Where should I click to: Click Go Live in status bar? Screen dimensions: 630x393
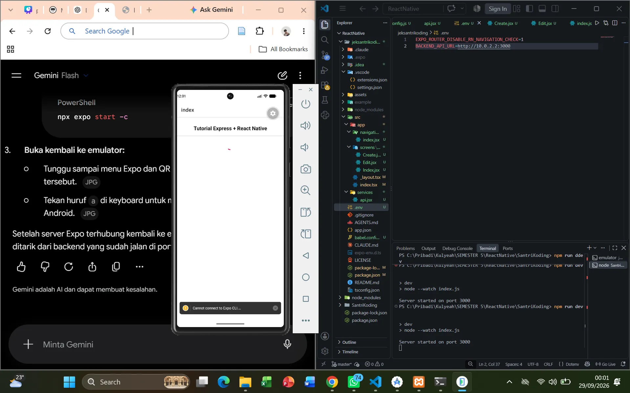pos(605,364)
